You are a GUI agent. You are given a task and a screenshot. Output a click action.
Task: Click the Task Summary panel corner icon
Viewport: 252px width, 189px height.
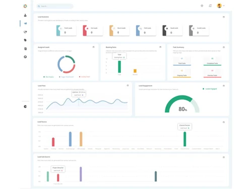(x=224, y=47)
